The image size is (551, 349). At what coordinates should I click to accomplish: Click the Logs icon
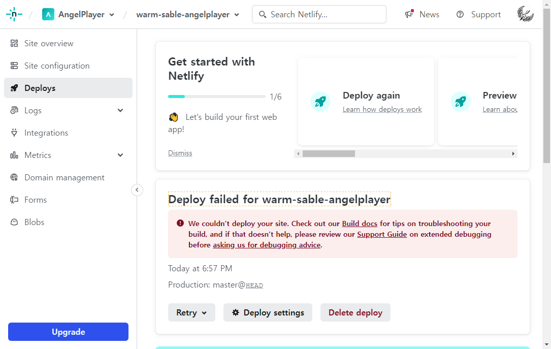click(14, 110)
